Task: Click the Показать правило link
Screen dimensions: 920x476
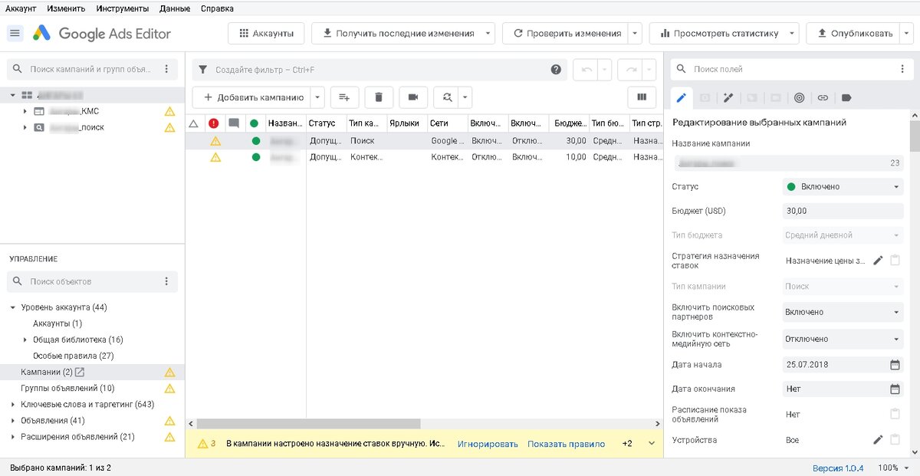Action: point(566,444)
